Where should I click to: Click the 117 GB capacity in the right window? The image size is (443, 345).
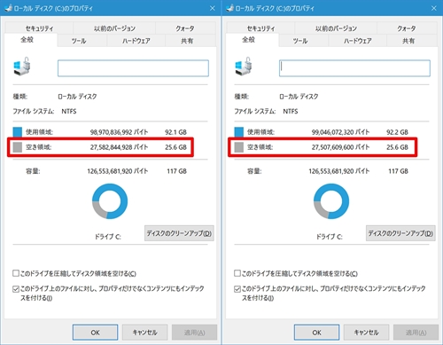pos(398,171)
